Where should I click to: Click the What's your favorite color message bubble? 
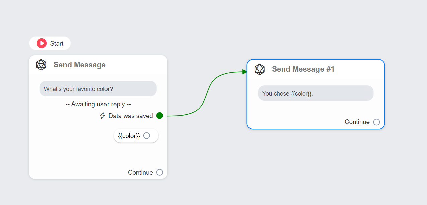pos(98,89)
